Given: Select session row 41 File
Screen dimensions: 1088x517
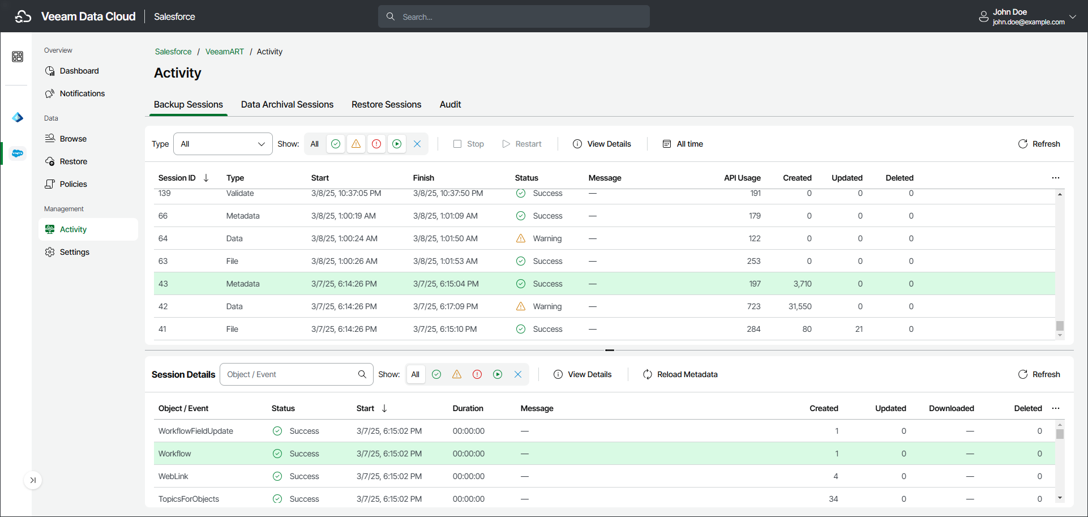Looking at the screenshot, I should point(605,329).
